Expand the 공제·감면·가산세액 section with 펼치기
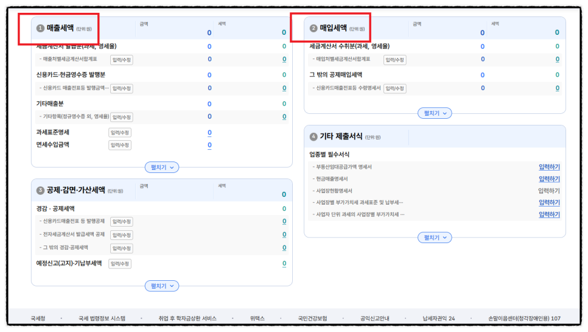This screenshot has width=588, height=332. click(x=162, y=286)
